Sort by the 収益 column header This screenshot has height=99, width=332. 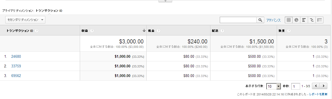pyautogui.click(x=85, y=31)
